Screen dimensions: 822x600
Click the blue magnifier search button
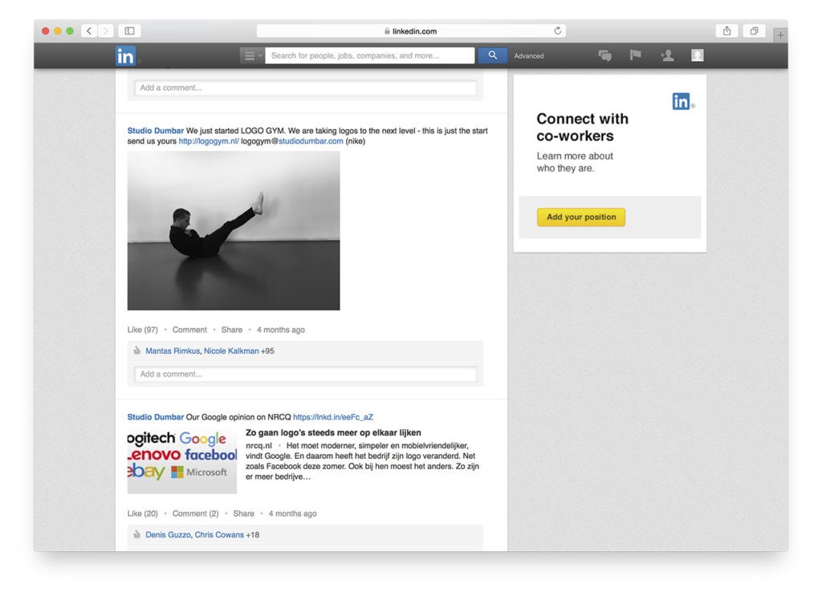pyautogui.click(x=492, y=55)
